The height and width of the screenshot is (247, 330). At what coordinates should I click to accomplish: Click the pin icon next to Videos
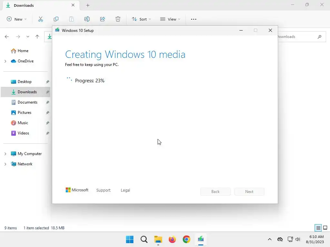(x=48, y=133)
